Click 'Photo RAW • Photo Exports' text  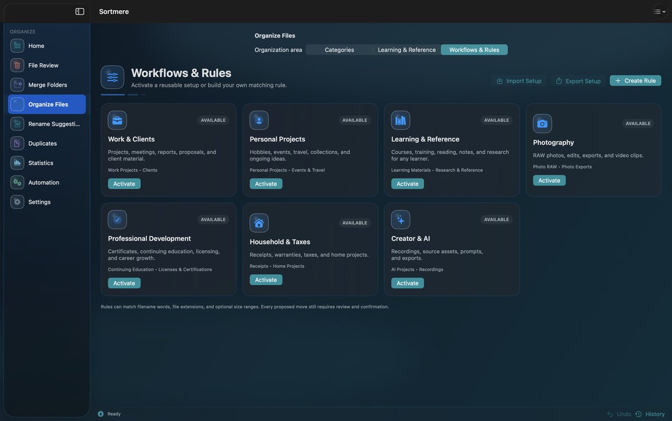pyautogui.click(x=562, y=167)
